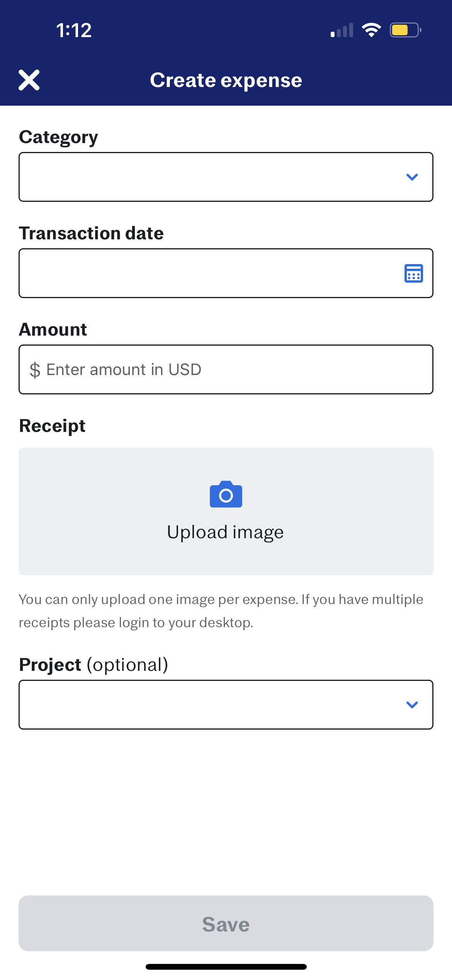
Task: Open the Category selection box
Action: [x=209, y=177]
